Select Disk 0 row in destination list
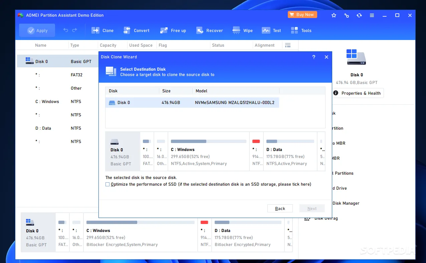Image resolution: width=426 pixels, height=263 pixels. coord(192,103)
